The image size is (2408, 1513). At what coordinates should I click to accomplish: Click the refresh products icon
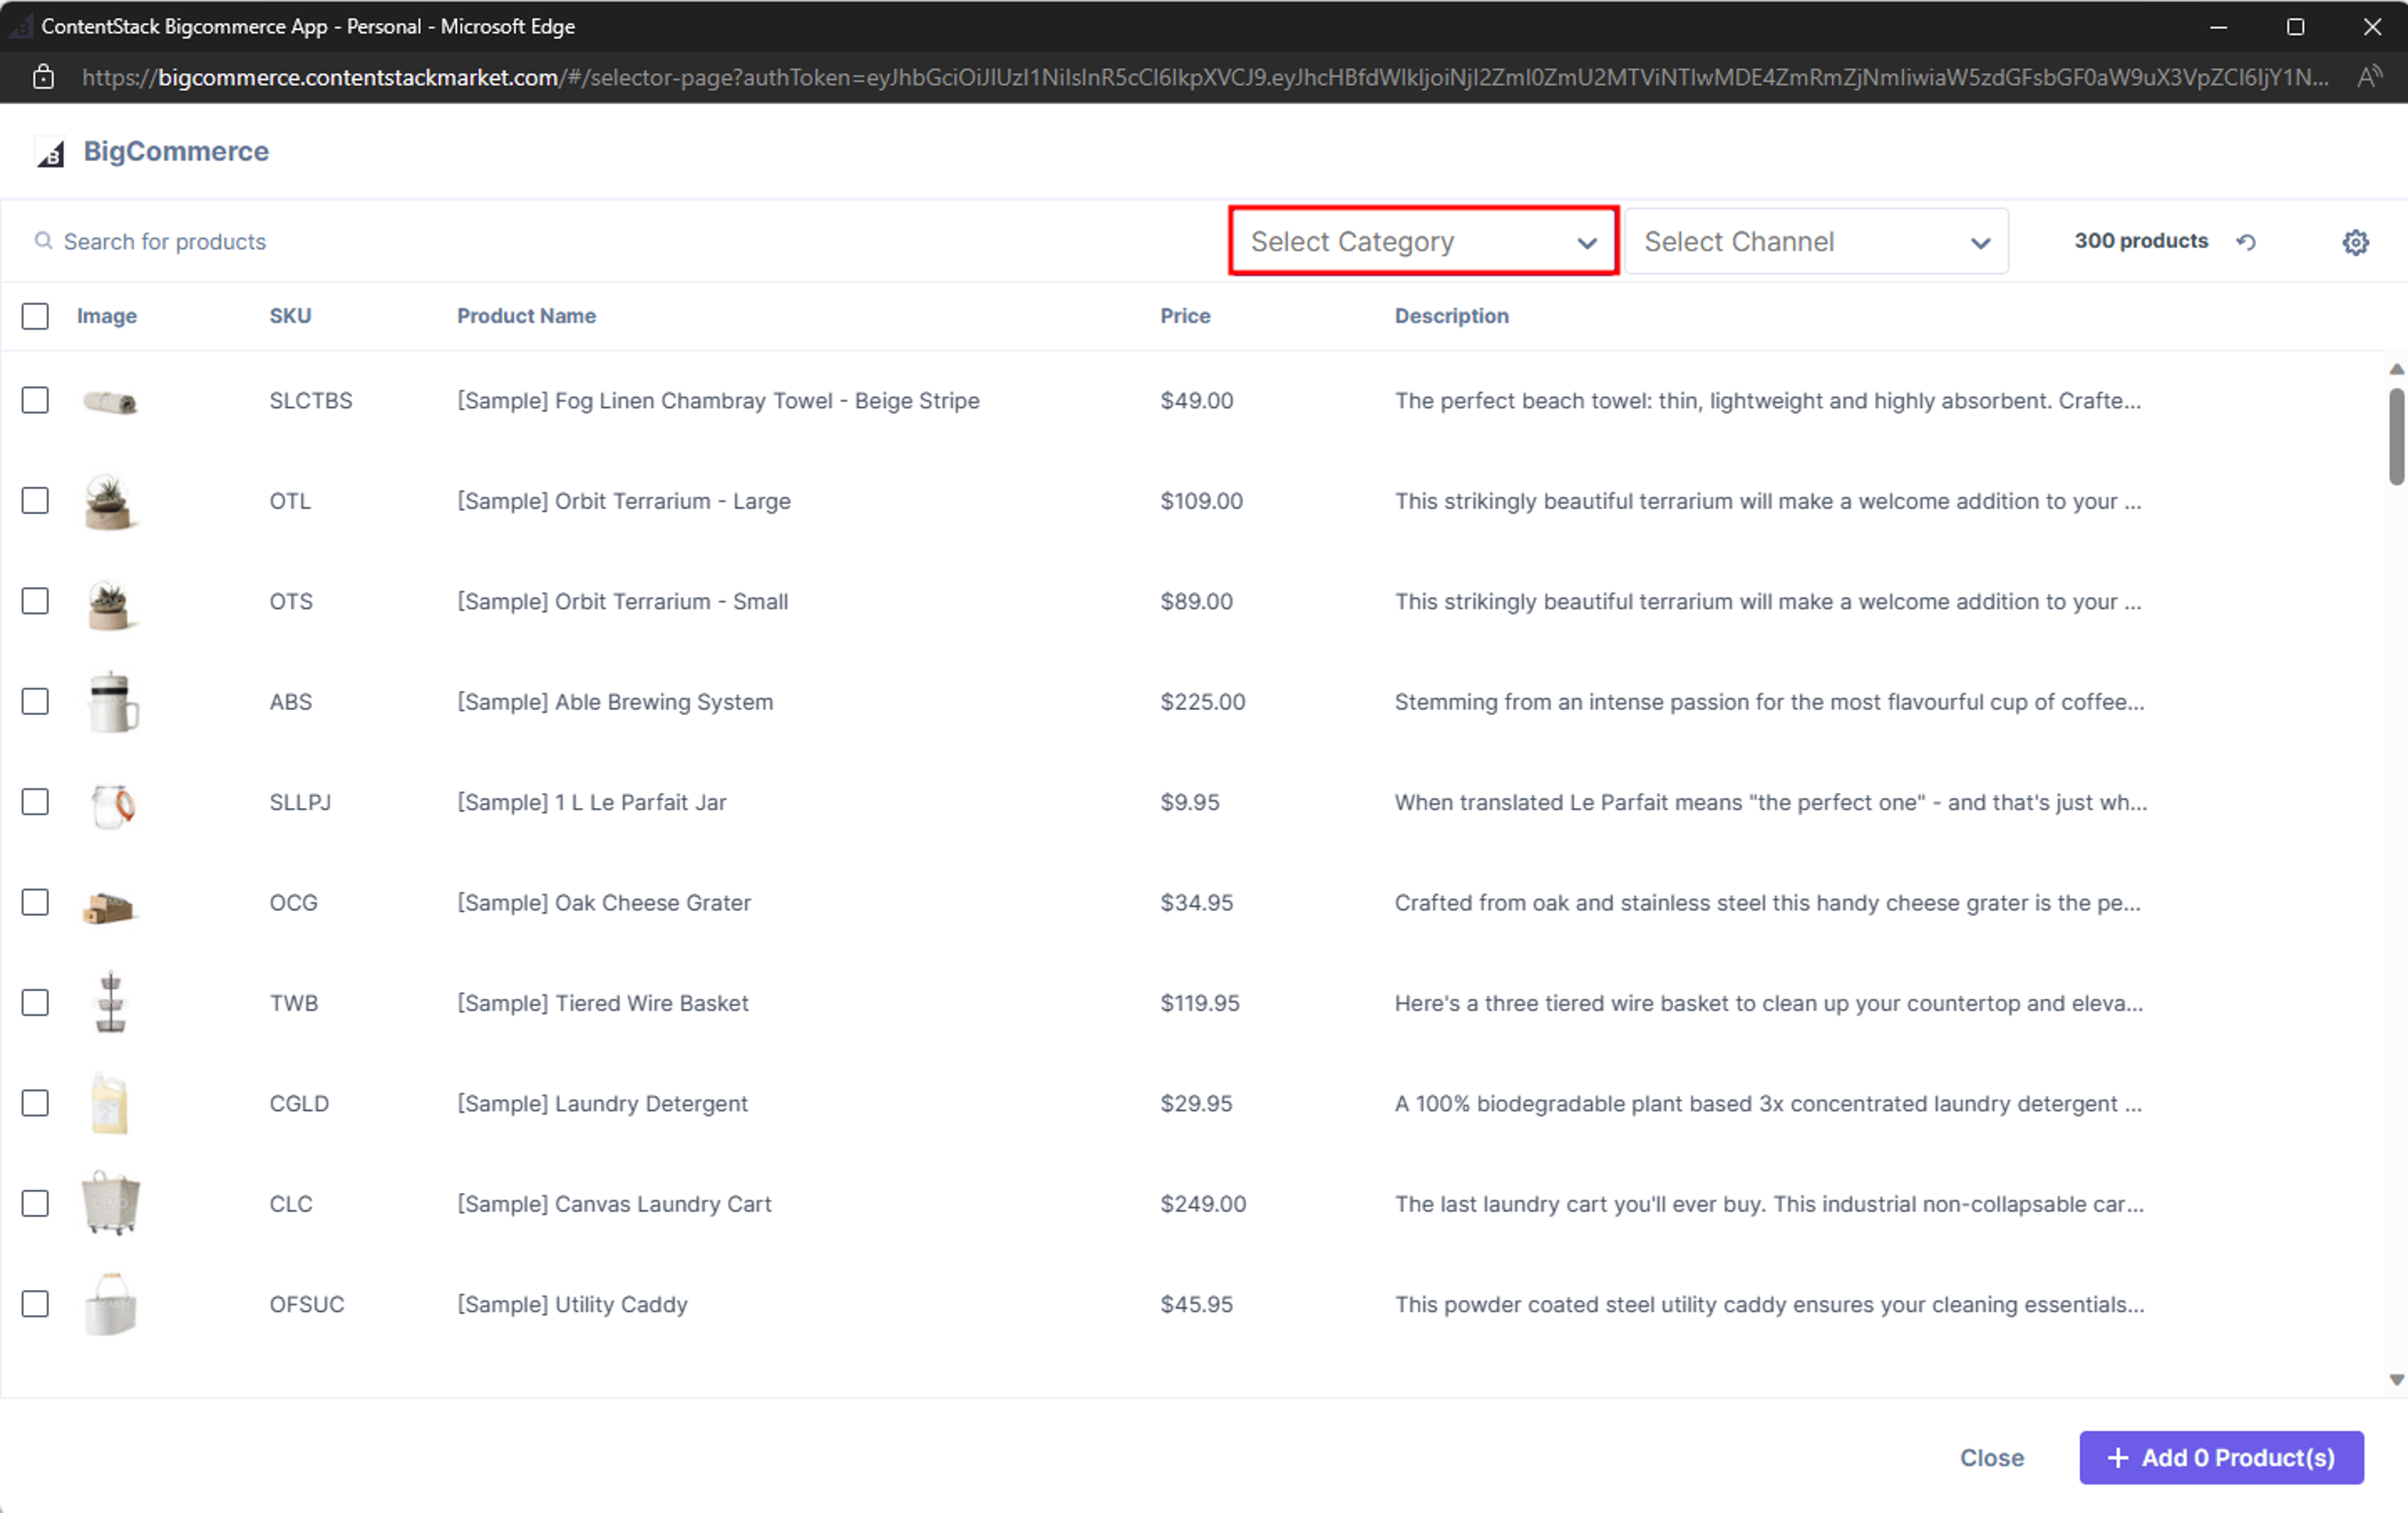tap(2246, 242)
